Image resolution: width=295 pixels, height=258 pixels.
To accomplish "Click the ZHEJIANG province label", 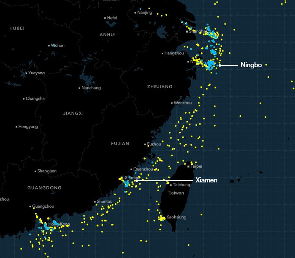I will click(x=160, y=87).
